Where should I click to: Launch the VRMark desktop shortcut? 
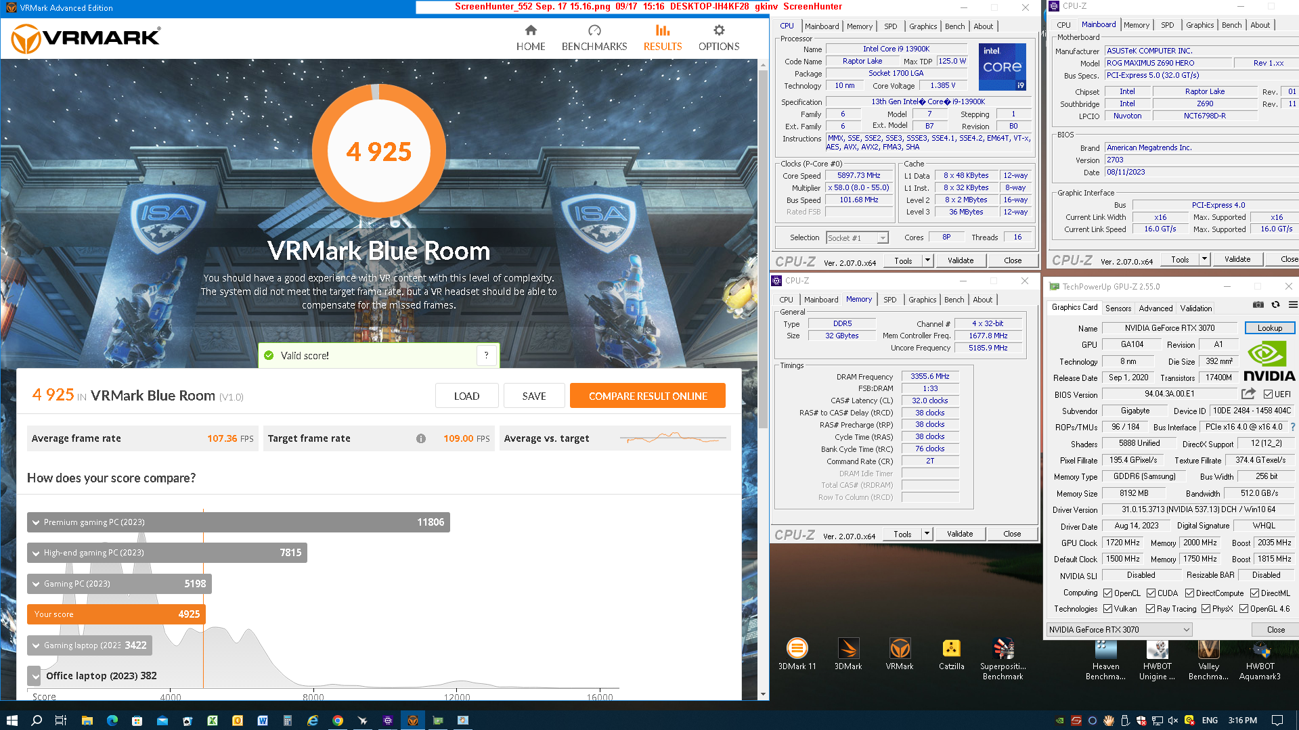[900, 654]
